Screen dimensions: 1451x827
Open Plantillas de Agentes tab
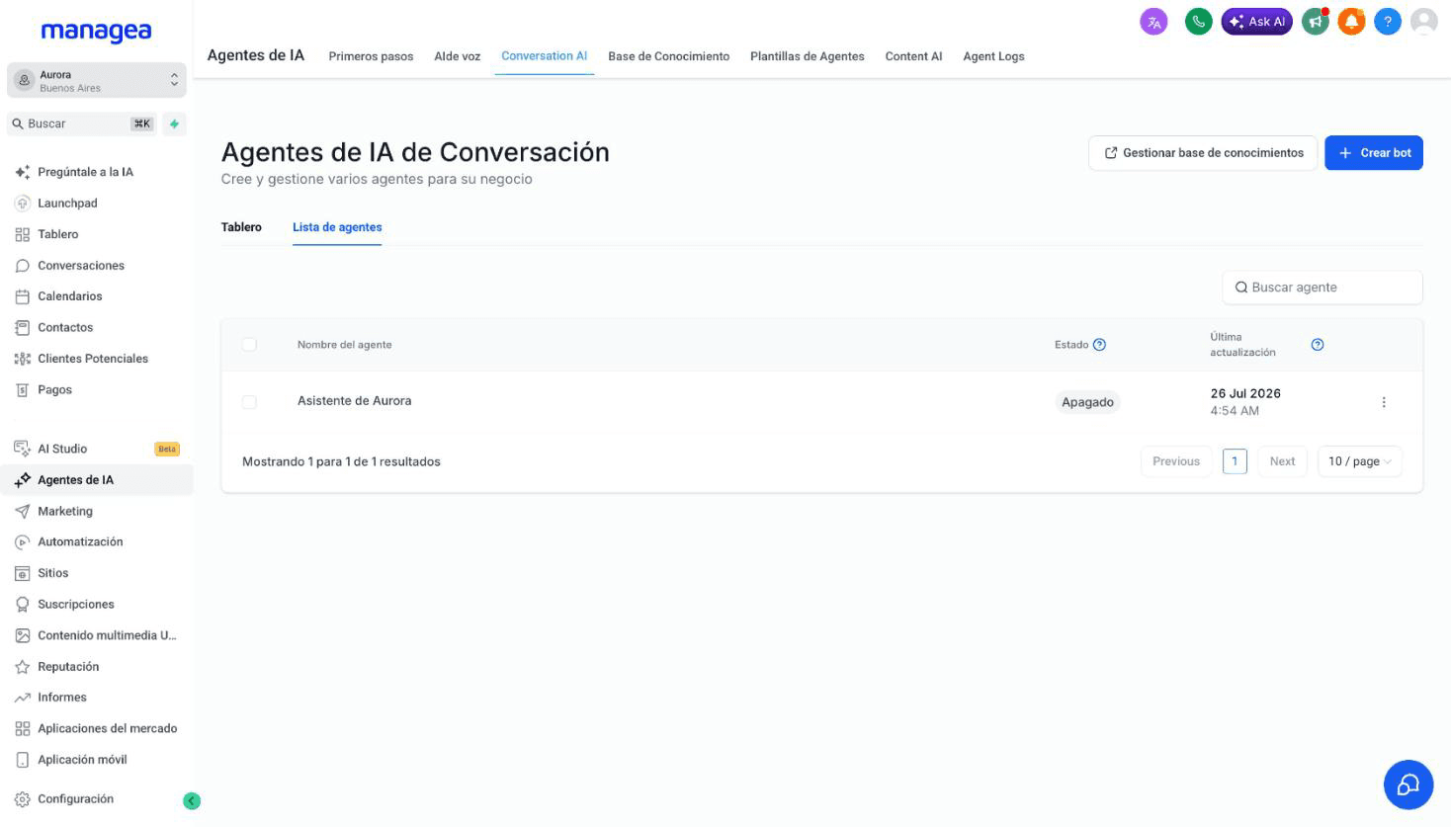coord(808,56)
